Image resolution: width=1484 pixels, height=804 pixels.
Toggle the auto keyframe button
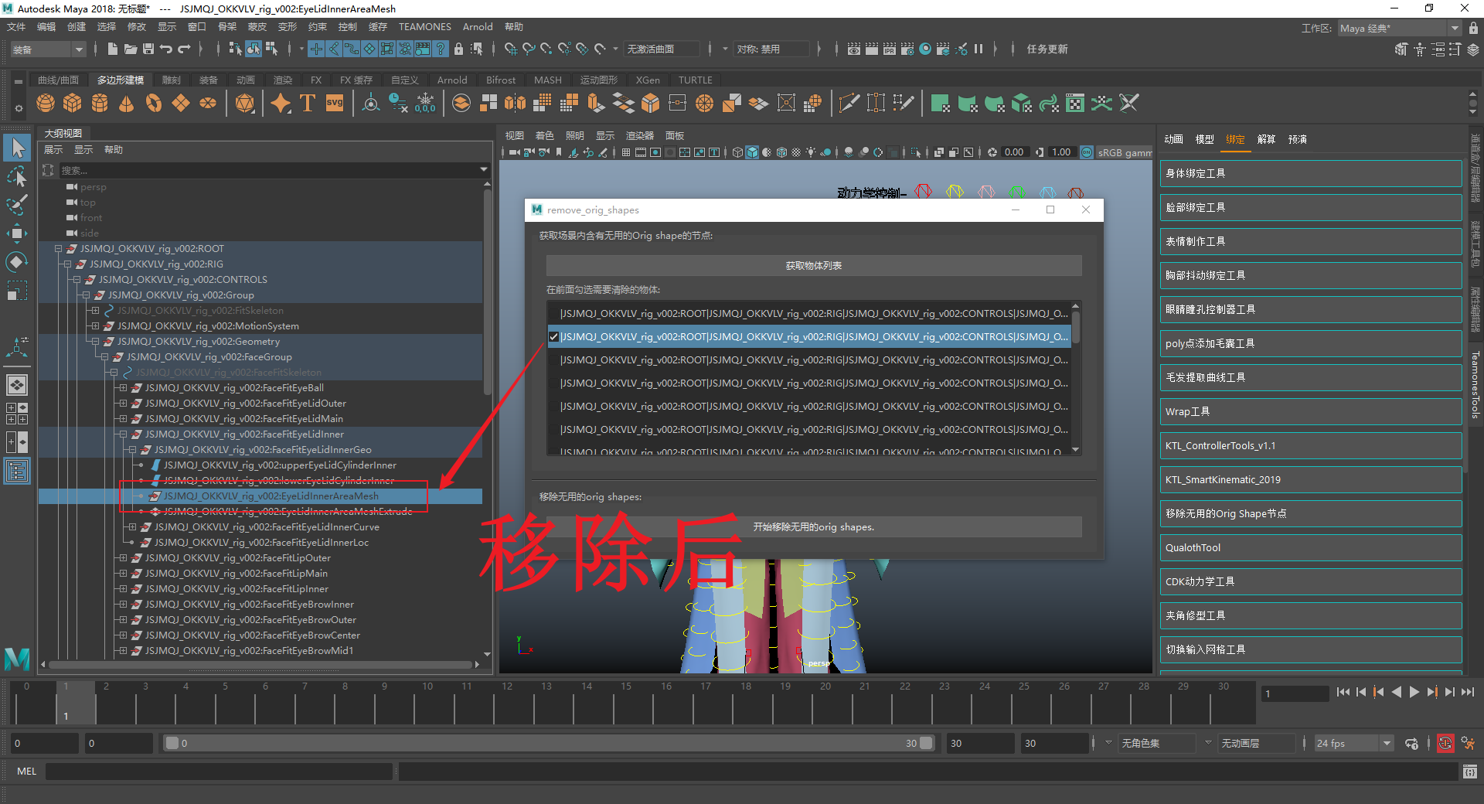pos(1445,744)
